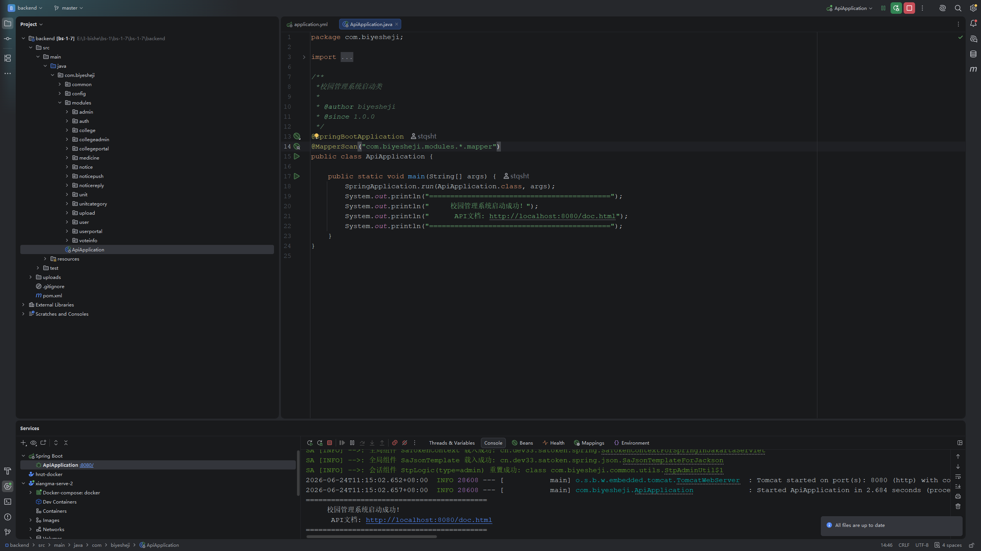Open the Terminal tool window
The image size is (981, 551).
(8, 502)
